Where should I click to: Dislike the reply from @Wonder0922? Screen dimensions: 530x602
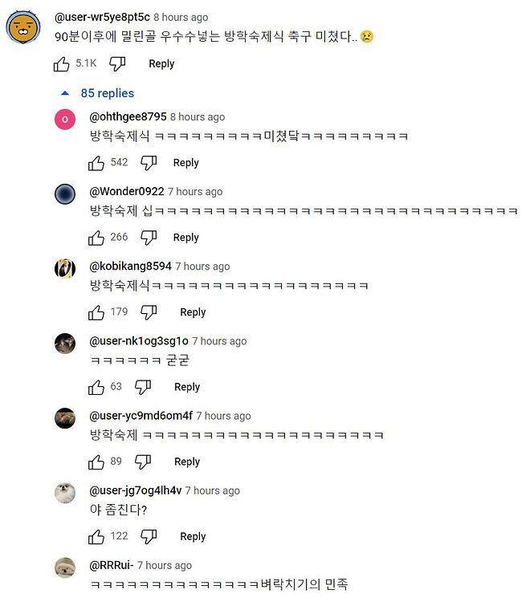tap(149, 238)
